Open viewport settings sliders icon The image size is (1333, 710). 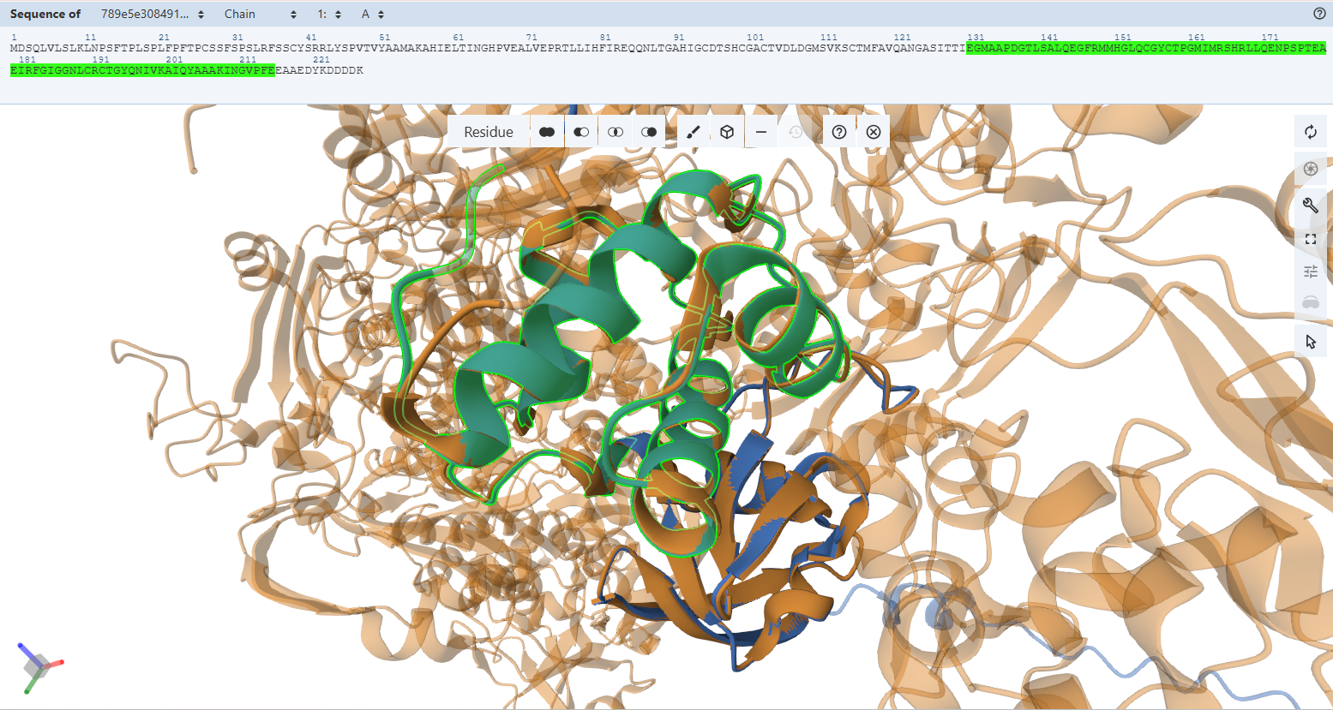coord(1310,271)
